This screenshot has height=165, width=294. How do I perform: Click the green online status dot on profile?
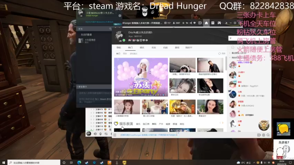click(124, 40)
